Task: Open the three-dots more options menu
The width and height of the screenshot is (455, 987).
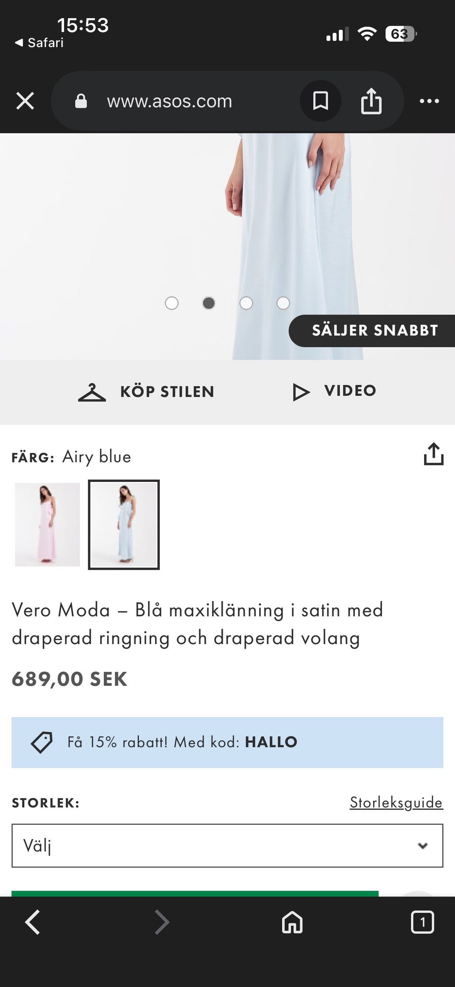Action: tap(429, 101)
